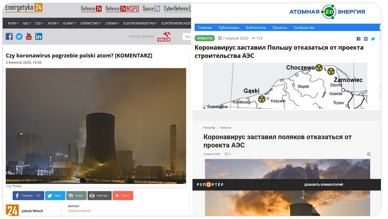Click the LinkedIn icon in the header
The image size is (388, 219).
pyautogui.click(x=39, y=36)
